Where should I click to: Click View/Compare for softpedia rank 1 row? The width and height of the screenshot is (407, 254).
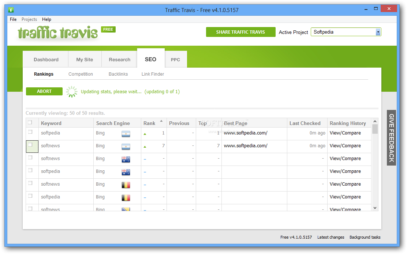tap(345, 133)
